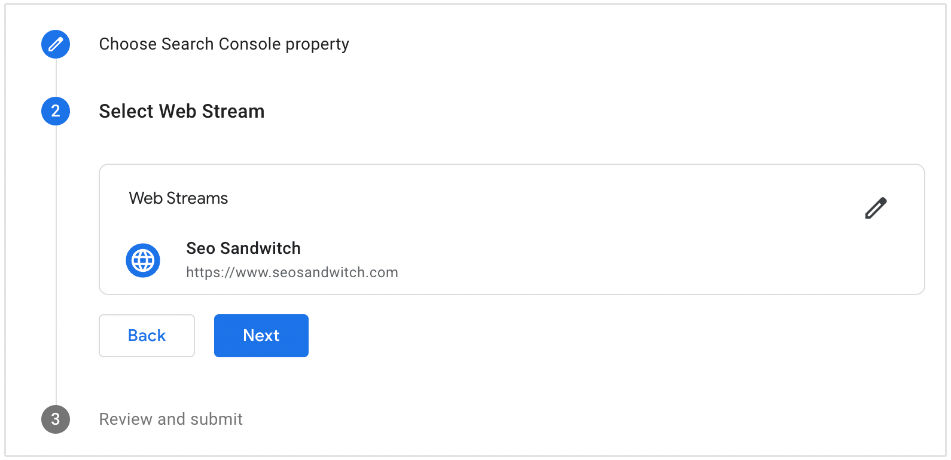
Task: Click the globe icon beside Seo Sandwitch
Action: coord(143,260)
